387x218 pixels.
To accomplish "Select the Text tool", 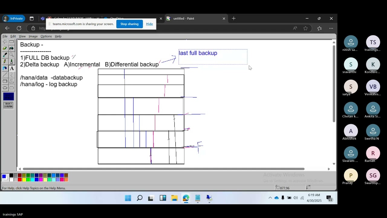I will 11,68.
